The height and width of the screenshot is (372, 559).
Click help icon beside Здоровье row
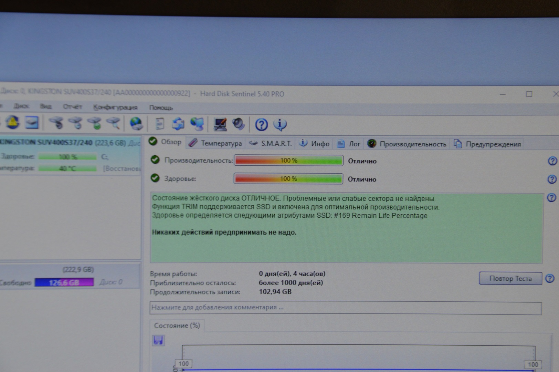pyautogui.click(x=552, y=179)
